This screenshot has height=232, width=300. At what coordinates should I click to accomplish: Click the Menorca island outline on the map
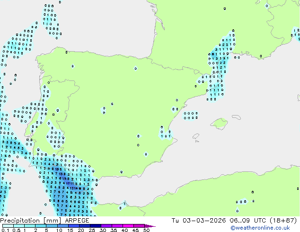click(x=236, y=117)
